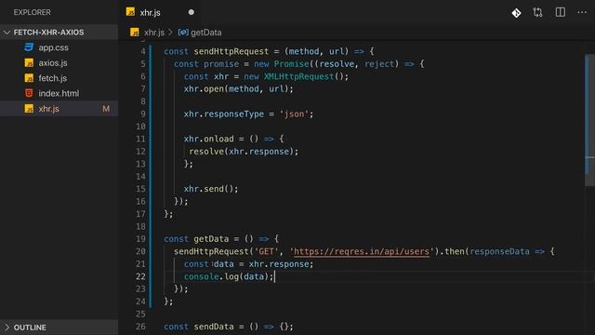Click sendData declaration on line 26
The width and height of the screenshot is (595, 335).
(214, 327)
